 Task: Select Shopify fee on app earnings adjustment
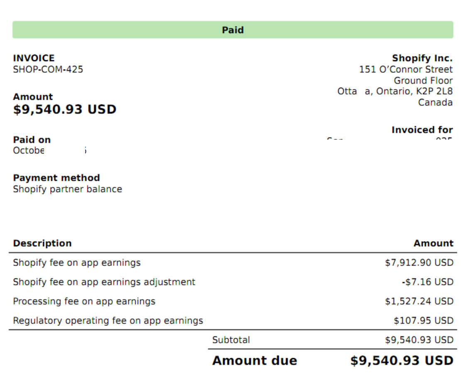tap(104, 282)
